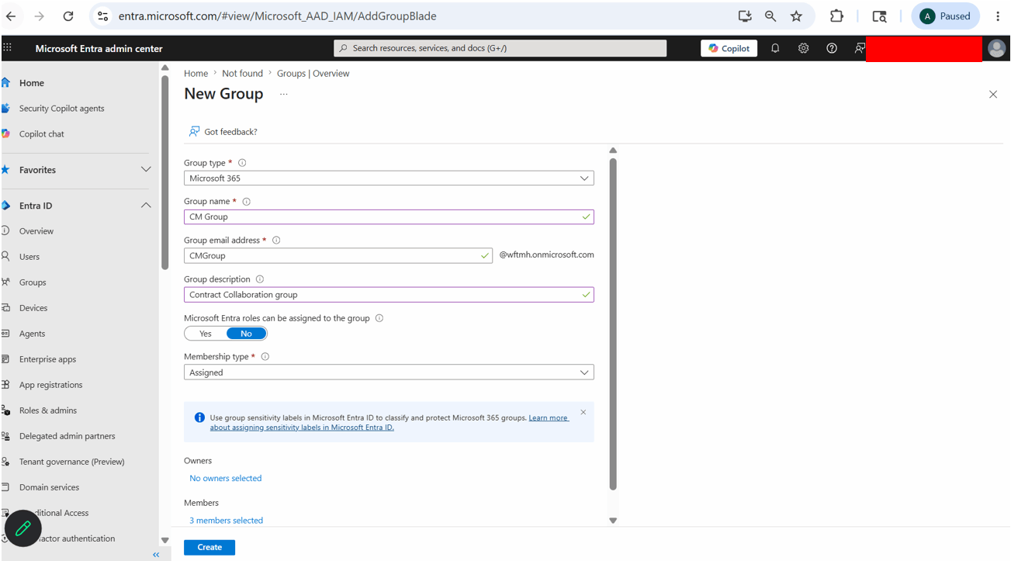Click No owners selected link
The image size is (1011, 561).
(x=226, y=479)
